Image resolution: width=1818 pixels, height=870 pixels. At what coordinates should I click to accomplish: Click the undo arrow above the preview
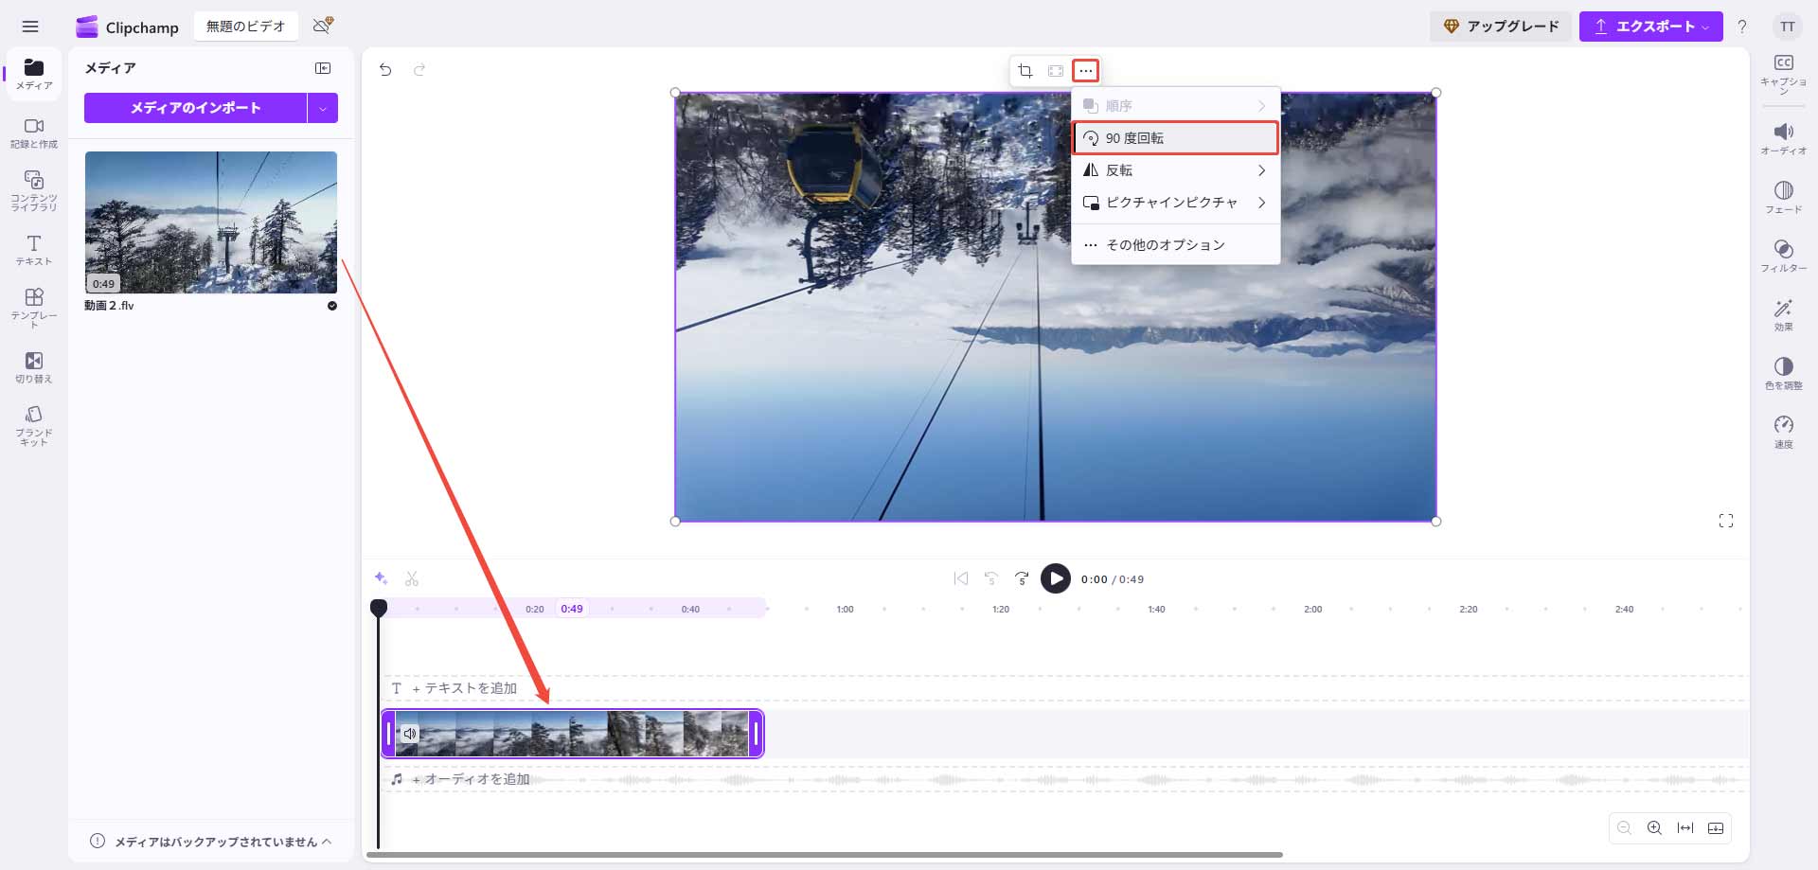pyautogui.click(x=385, y=70)
